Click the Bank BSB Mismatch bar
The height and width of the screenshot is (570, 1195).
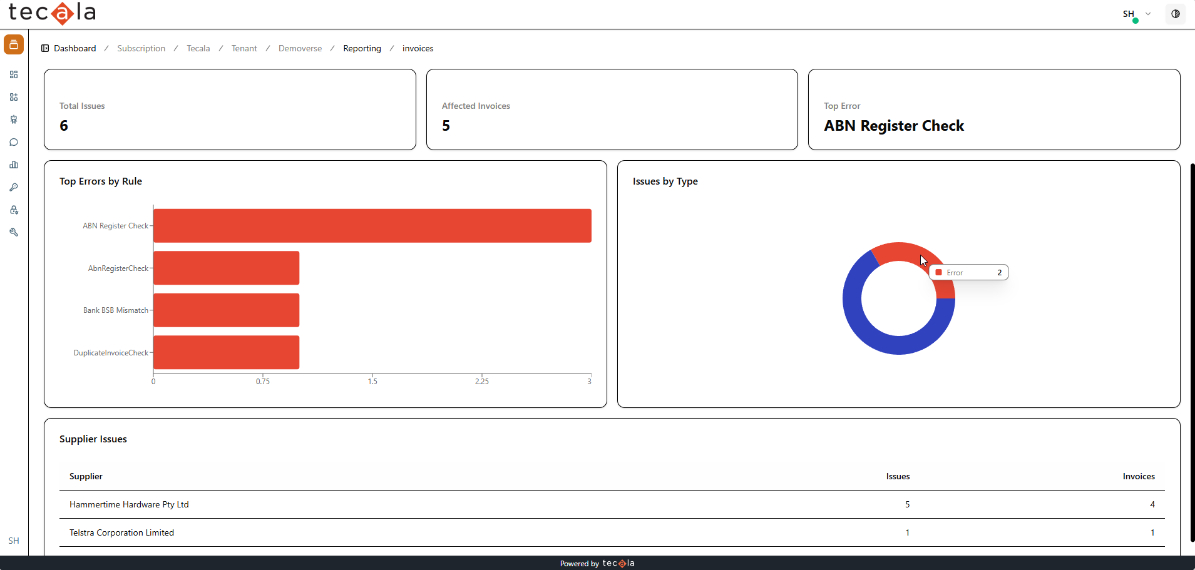(227, 310)
